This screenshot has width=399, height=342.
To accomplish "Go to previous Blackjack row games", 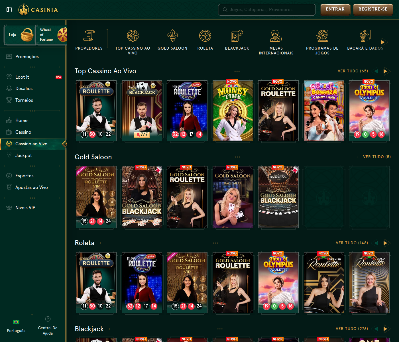I will (x=376, y=329).
